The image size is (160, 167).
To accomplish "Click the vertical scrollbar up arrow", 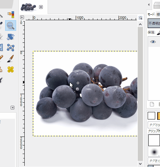I will coord(140,24).
